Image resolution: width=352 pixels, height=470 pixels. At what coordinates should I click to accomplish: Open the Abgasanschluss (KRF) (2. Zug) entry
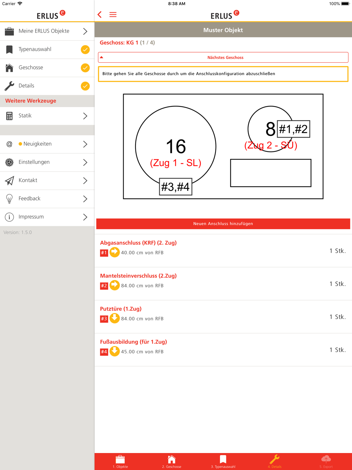pyautogui.click(x=223, y=251)
